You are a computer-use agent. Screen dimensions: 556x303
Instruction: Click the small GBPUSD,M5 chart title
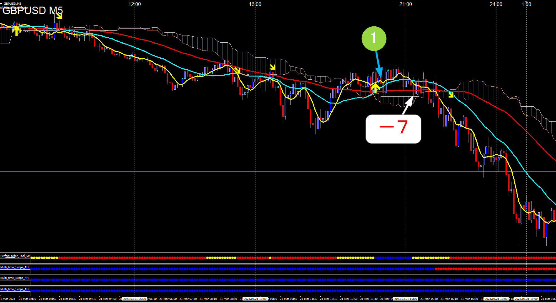(x=13, y=4)
